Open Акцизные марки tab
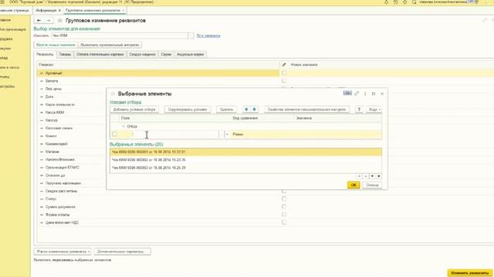 click(x=191, y=55)
